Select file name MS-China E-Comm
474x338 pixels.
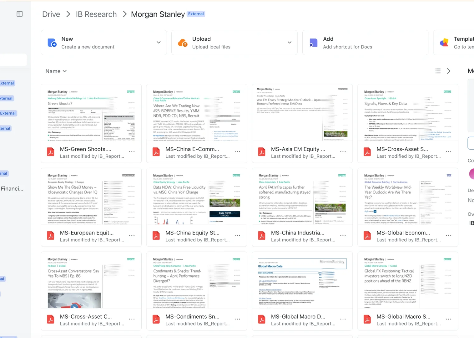[x=192, y=149]
